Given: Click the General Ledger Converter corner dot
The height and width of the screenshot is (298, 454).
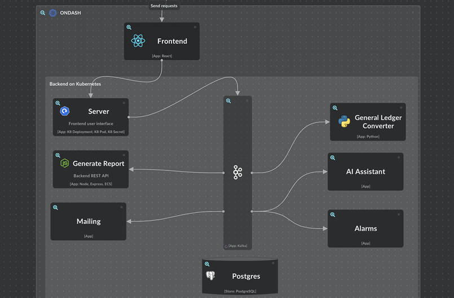Looking at the screenshot, I should [x=401, y=108].
